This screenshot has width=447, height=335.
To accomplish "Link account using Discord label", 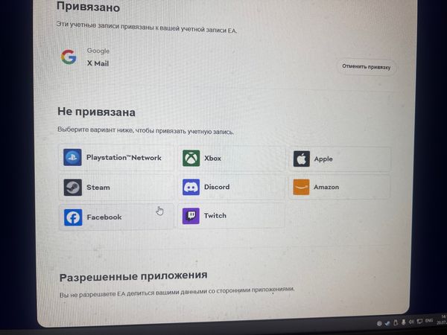I will pos(217,187).
